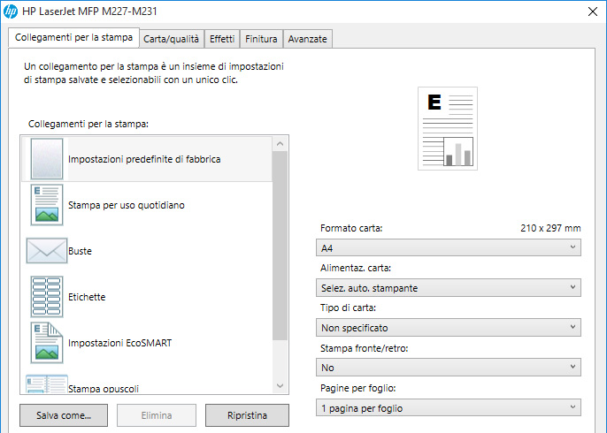
Task: Go to the Finitura tab
Action: click(x=261, y=39)
